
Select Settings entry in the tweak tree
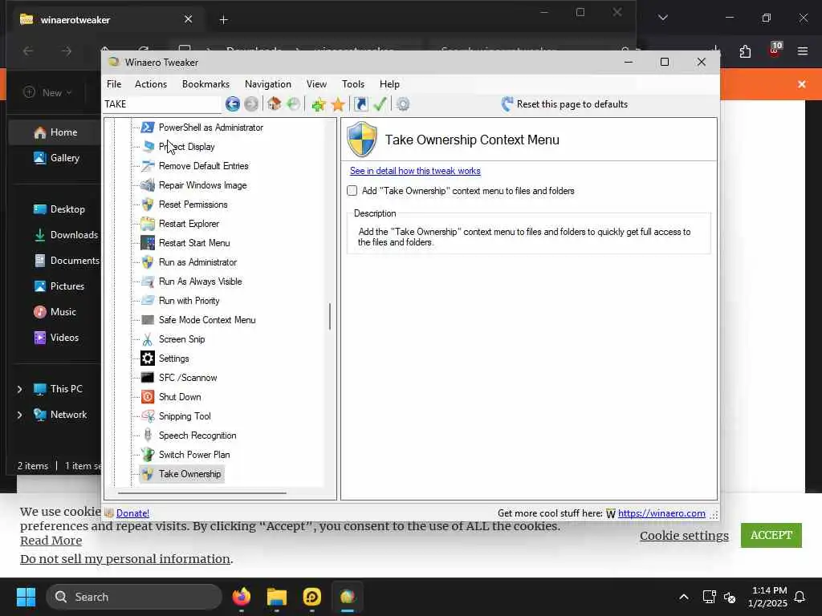tap(173, 359)
